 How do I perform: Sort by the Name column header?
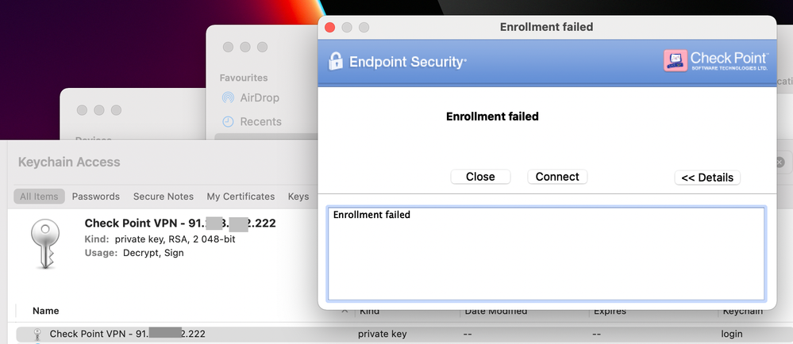click(x=46, y=311)
